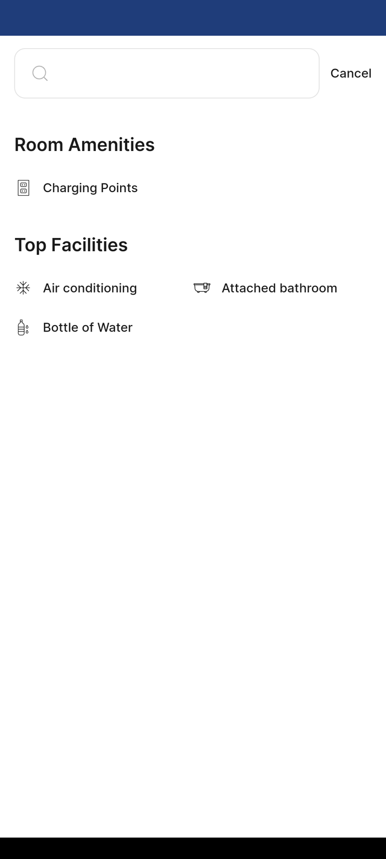386x859 pixels.
Task: Select the Bottle of Water text label
Action: tap(87, 327)
